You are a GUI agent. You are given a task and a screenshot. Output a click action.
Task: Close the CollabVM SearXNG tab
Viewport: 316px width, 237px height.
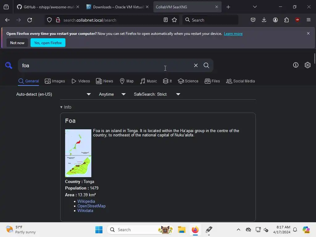click(x=217, y=7)
